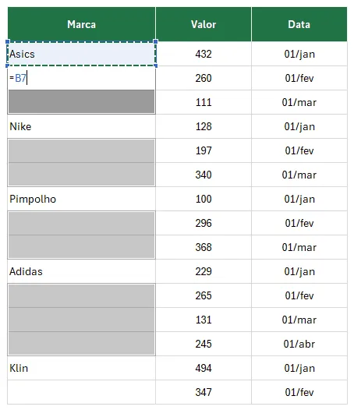Image resolution: width=354 pixels, height=410 pixels.
Task: Select the Nike brand cell
Action: [x=81, y=126]
